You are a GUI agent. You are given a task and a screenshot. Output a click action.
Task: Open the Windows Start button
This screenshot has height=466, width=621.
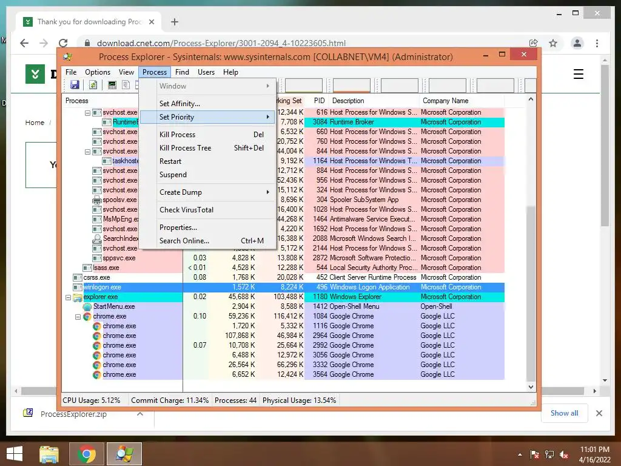pos(15,454)
